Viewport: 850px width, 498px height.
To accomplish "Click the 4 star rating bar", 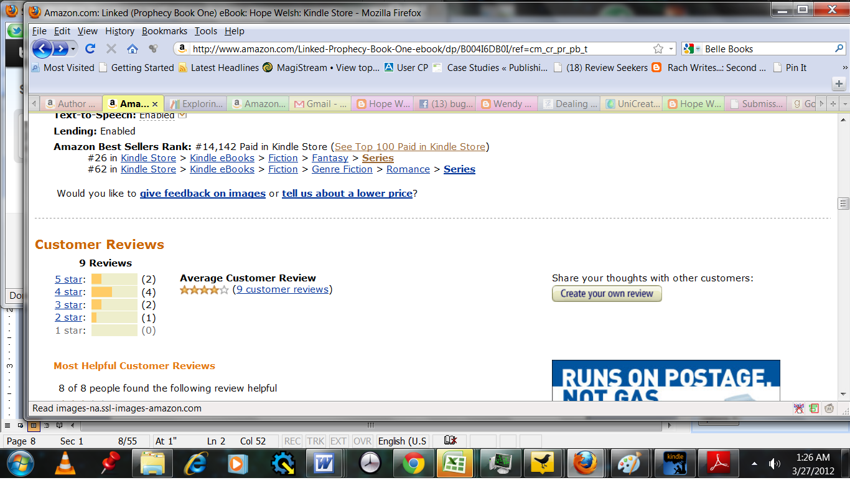I will point(114,292).
